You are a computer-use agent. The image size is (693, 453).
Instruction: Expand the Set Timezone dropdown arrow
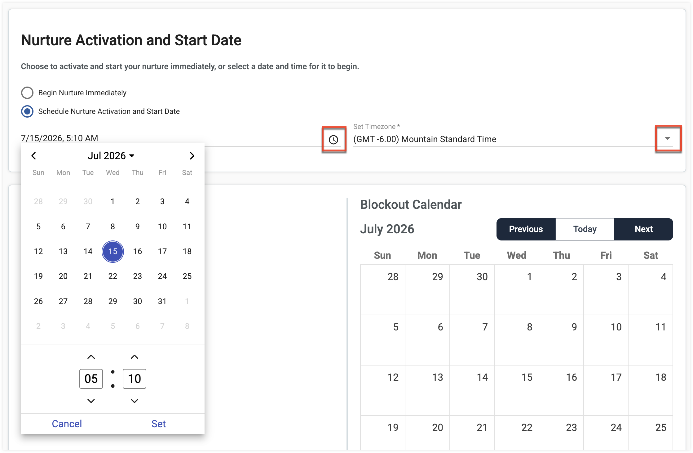pos(668,138)
